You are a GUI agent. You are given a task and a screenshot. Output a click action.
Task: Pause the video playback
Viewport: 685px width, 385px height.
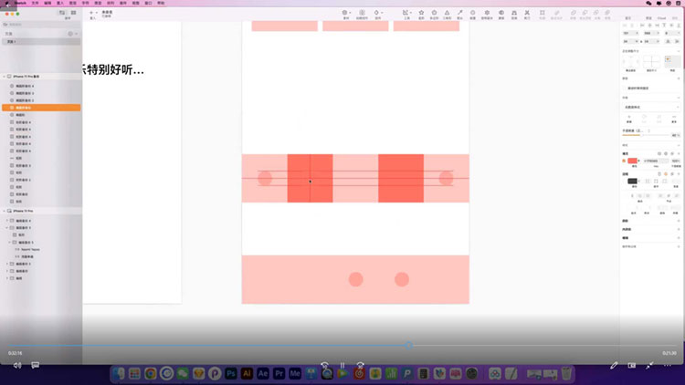tap(342, 365)
